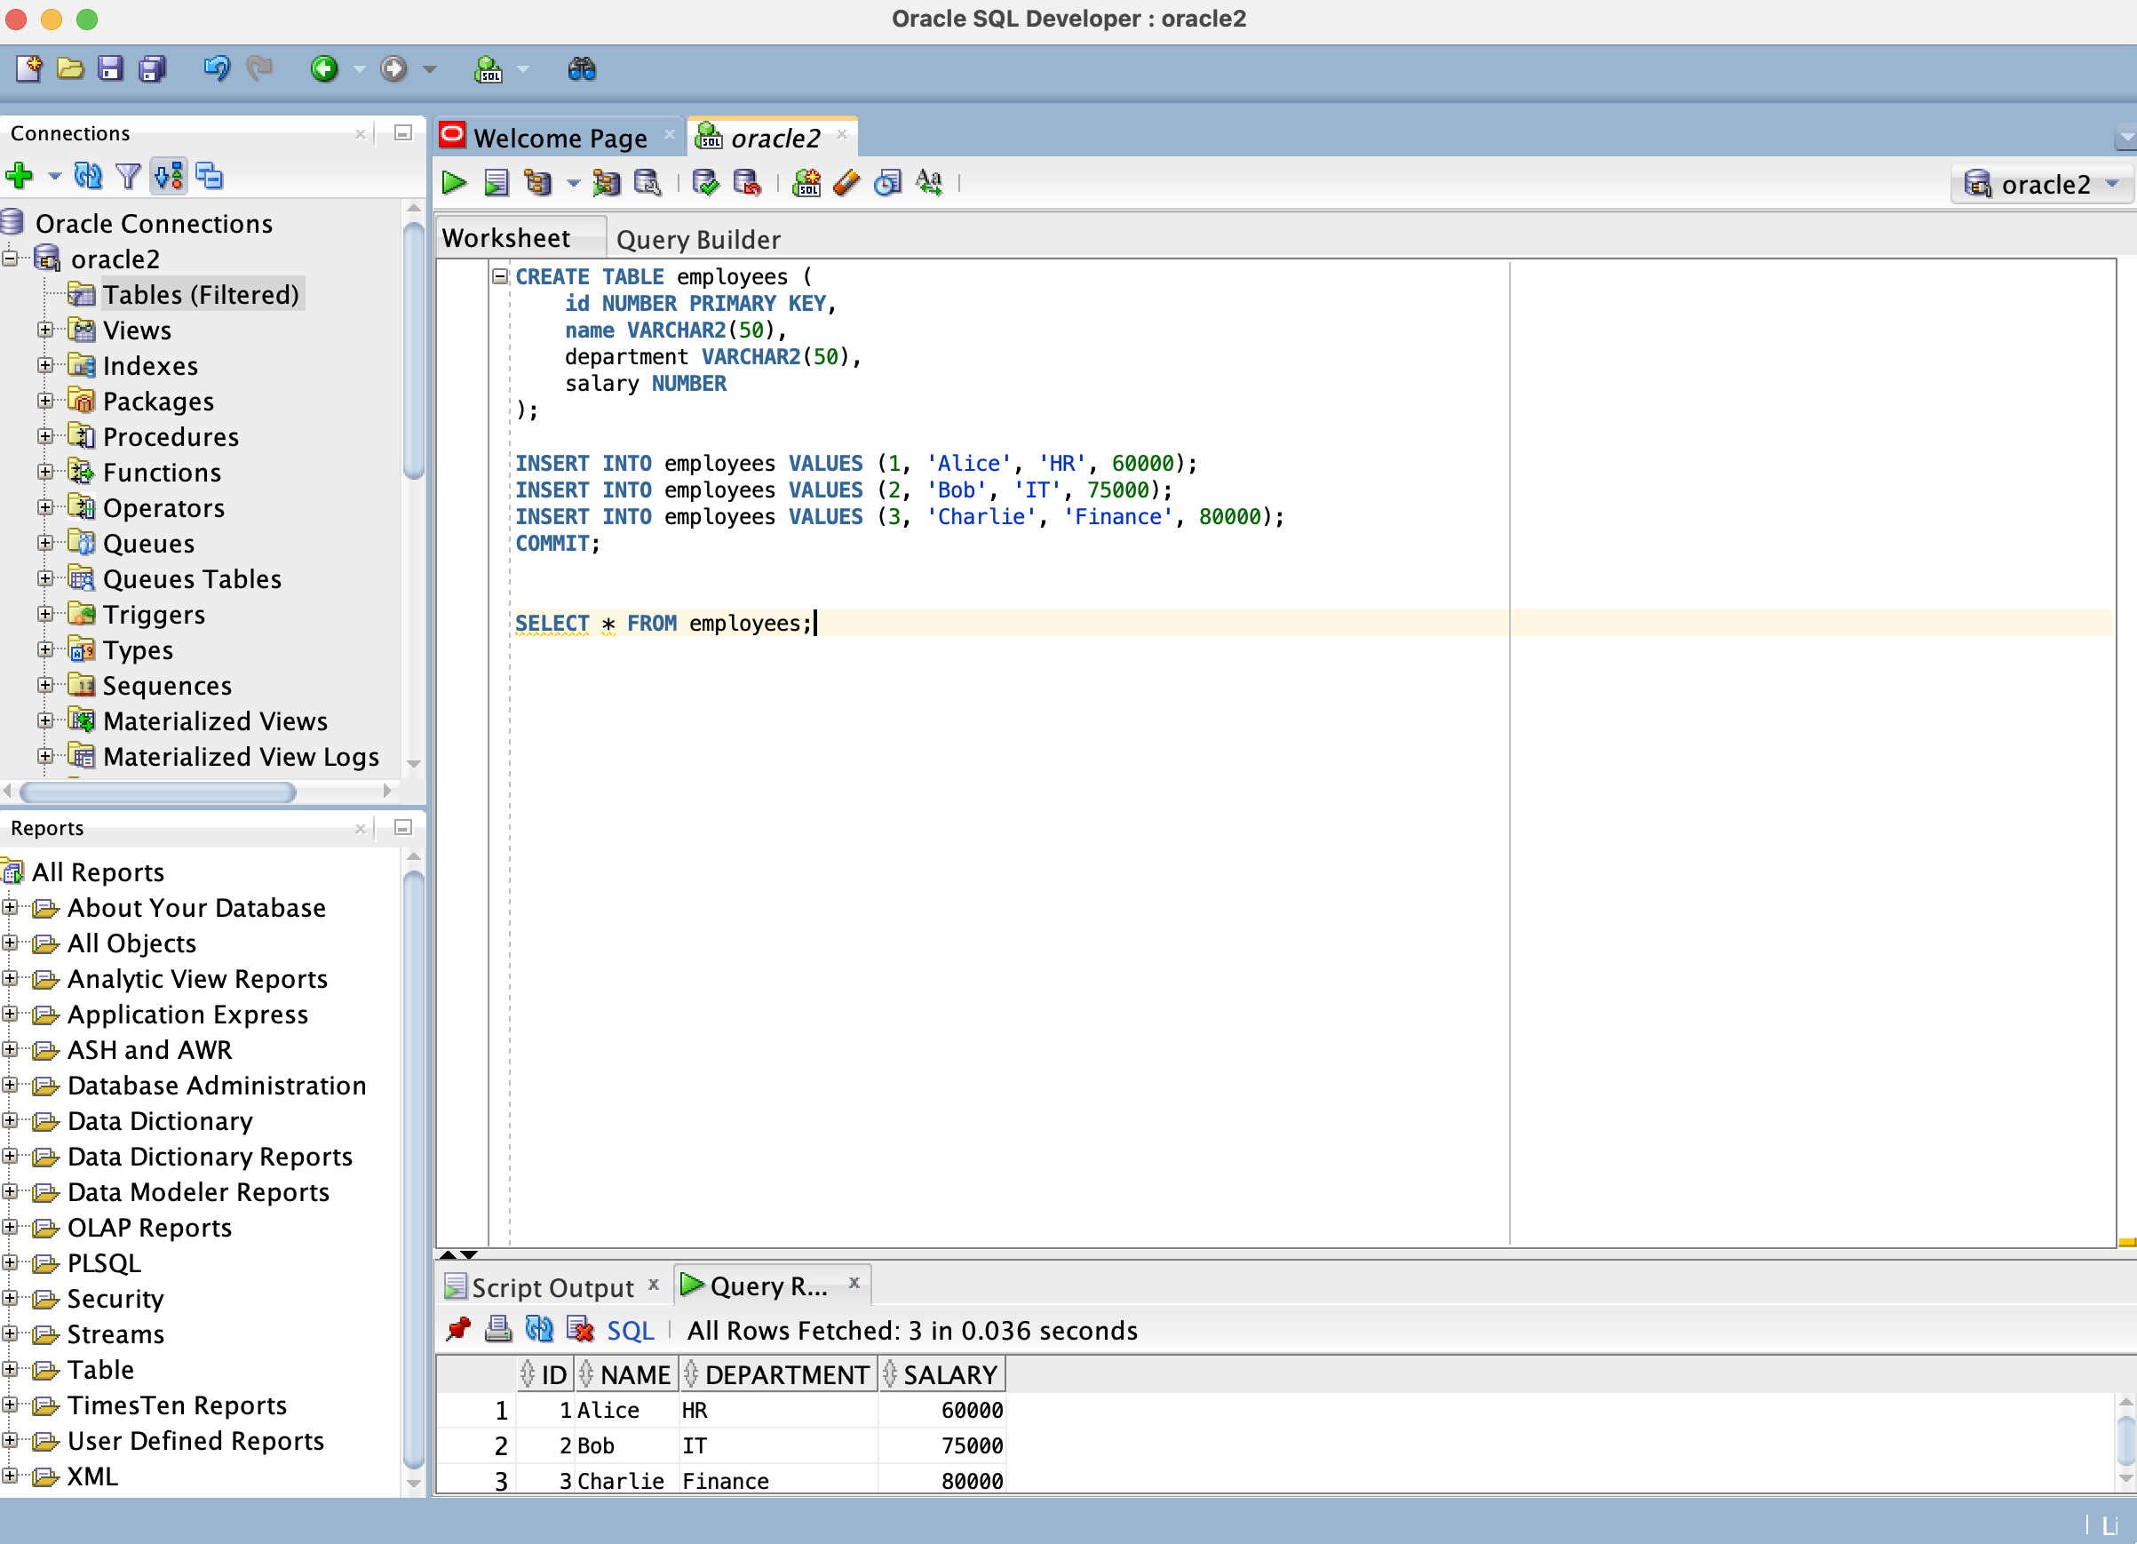Expand the Data Dictionary Reports folder

coord(11,1156)
